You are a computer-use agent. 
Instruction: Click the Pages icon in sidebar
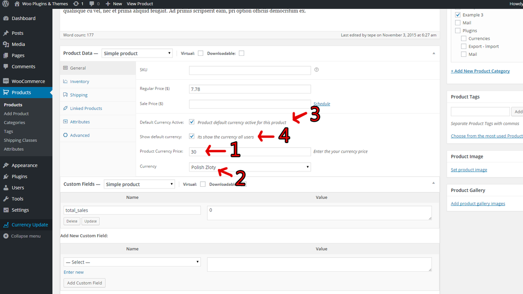click(6, 55)
